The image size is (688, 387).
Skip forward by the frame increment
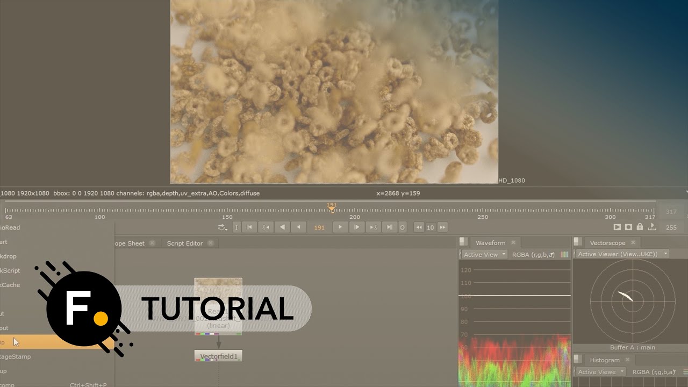(x=442, y=227)
